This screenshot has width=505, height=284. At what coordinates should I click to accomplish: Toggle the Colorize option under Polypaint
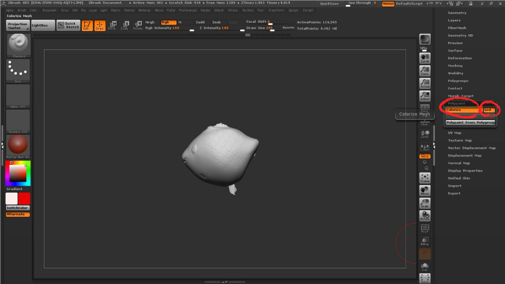[462, 110]
